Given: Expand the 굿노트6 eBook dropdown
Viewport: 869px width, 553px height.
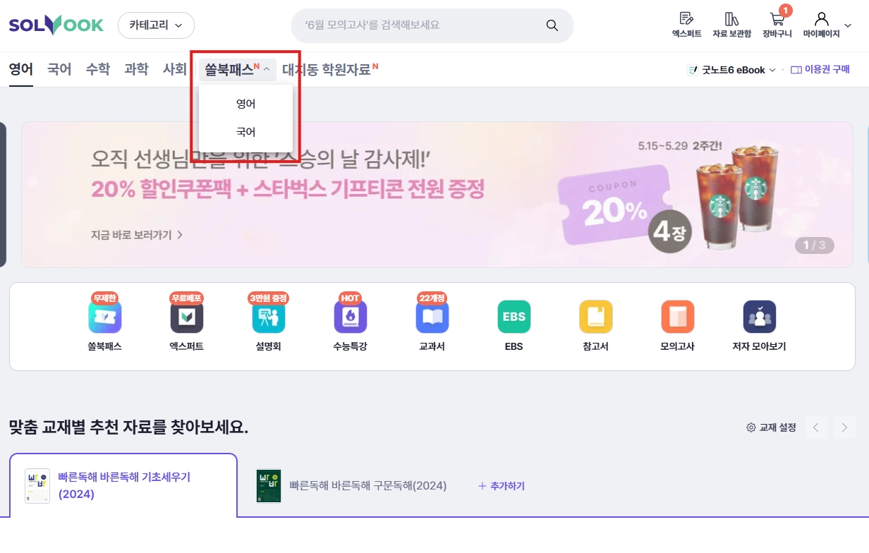Looking at the screenshot, I should click(x=731, y=70).
